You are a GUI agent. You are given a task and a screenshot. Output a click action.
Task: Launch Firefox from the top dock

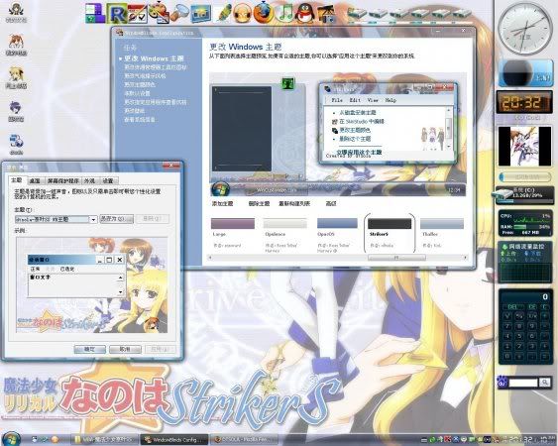click(264, 14)
